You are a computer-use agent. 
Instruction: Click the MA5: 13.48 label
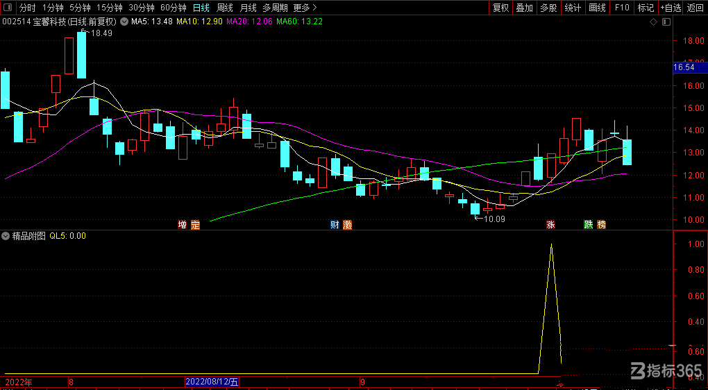[x=152, y=22]
